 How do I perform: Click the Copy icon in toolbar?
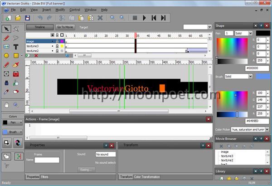pos(72,18)
